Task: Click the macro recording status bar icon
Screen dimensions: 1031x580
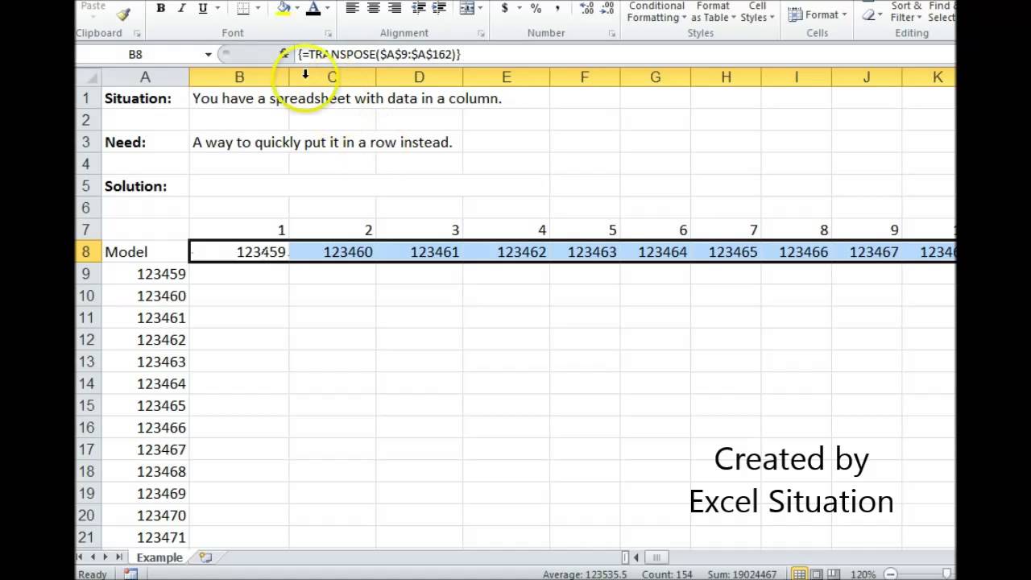Action: coord(130,574)
